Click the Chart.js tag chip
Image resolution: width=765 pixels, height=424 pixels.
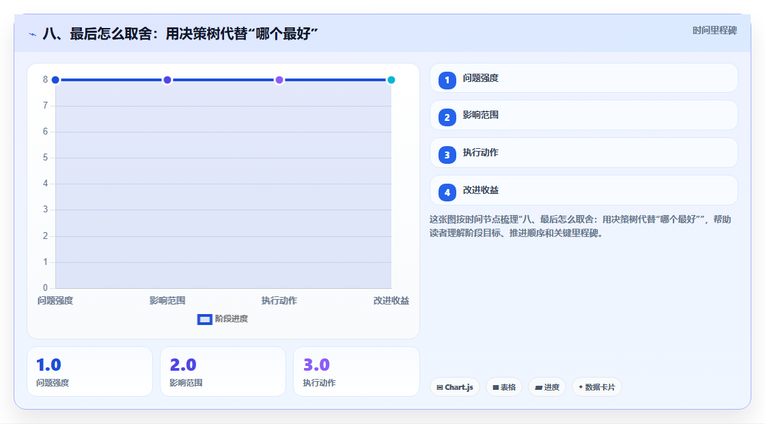point(455,387)
